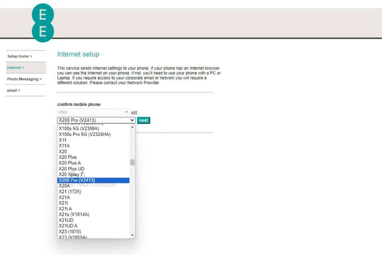Open Photo Messaging setup page
382x255 pixels.
coord(24,79)
